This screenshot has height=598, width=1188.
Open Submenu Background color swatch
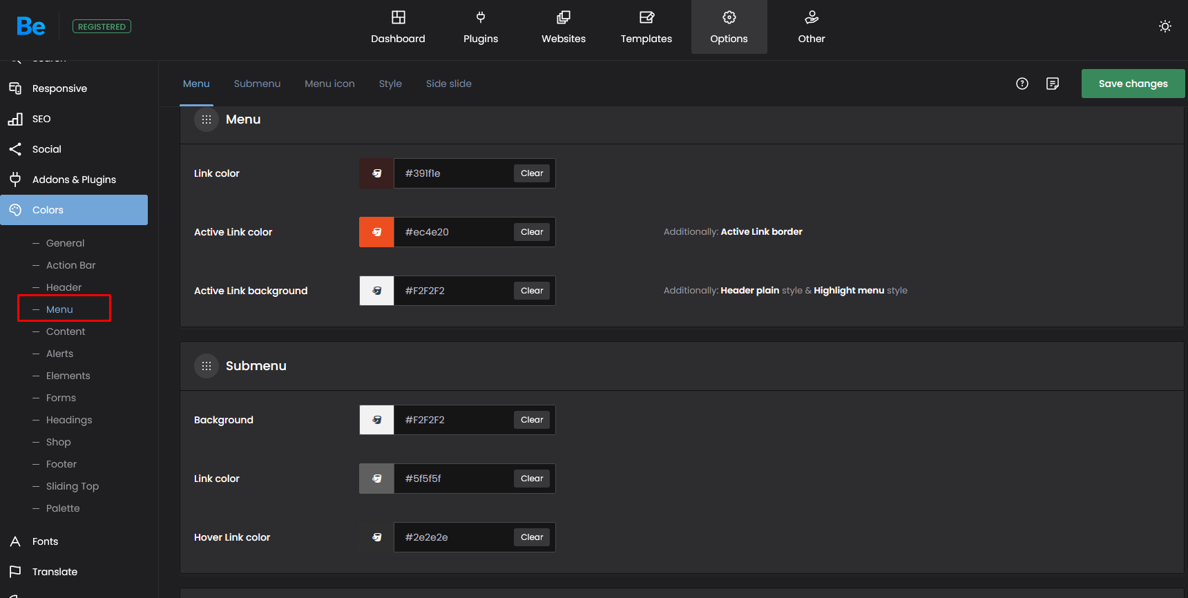[x=376, y=420]
